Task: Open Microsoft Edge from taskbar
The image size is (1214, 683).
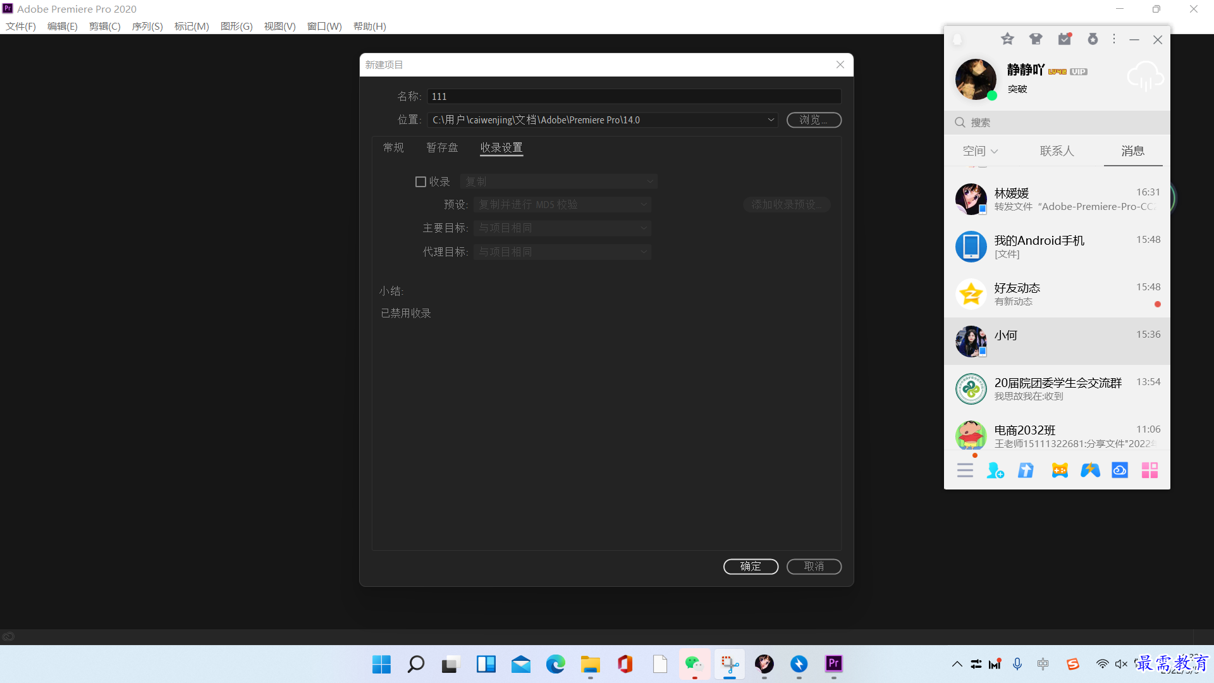Action: pos(555,665)
